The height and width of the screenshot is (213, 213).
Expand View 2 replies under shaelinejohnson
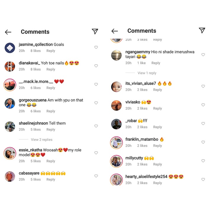click(42, 140)
